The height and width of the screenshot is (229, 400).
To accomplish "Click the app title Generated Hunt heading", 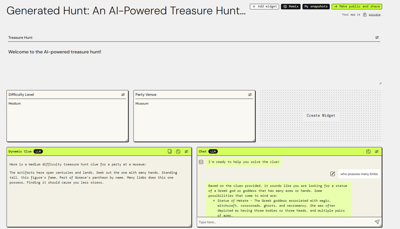I will click(126, 11).
